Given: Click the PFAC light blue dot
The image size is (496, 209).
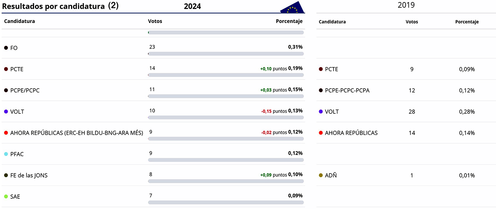Looking at the screenshot, I should (x=6, y=154).
